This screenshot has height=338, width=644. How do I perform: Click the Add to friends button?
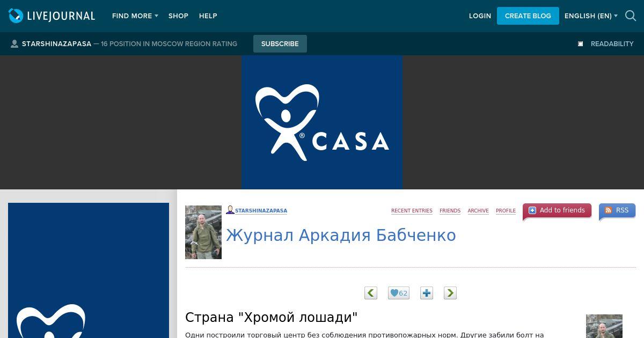(x=557, y=211)
